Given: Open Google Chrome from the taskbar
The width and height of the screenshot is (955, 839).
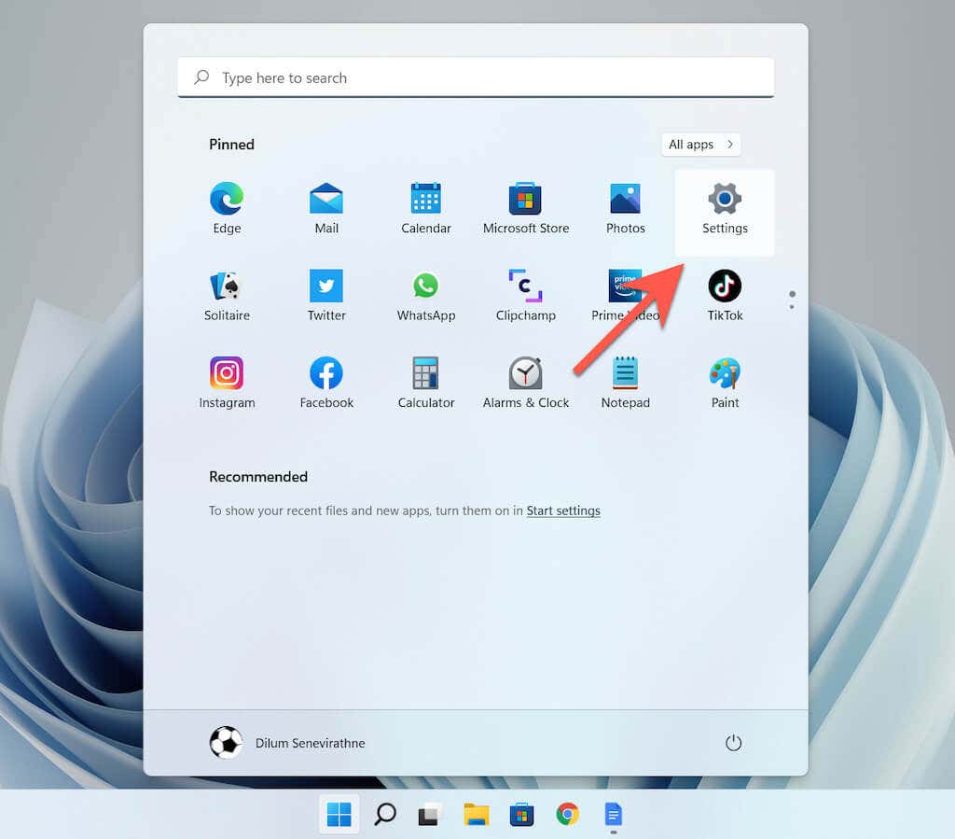Looking at the screenshot, I should click(x=567, y=814).
